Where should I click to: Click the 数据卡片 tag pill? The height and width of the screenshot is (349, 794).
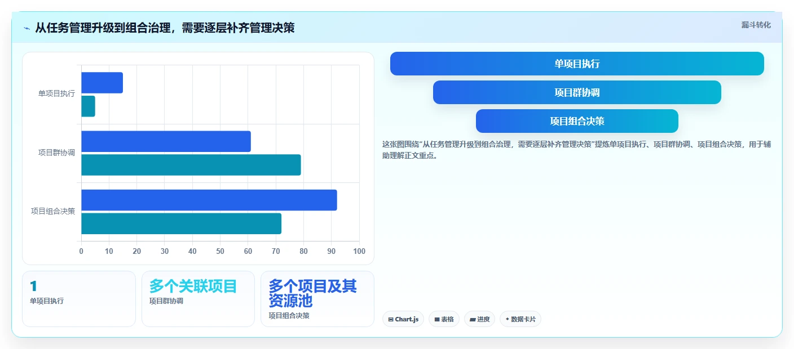point(520,319)
